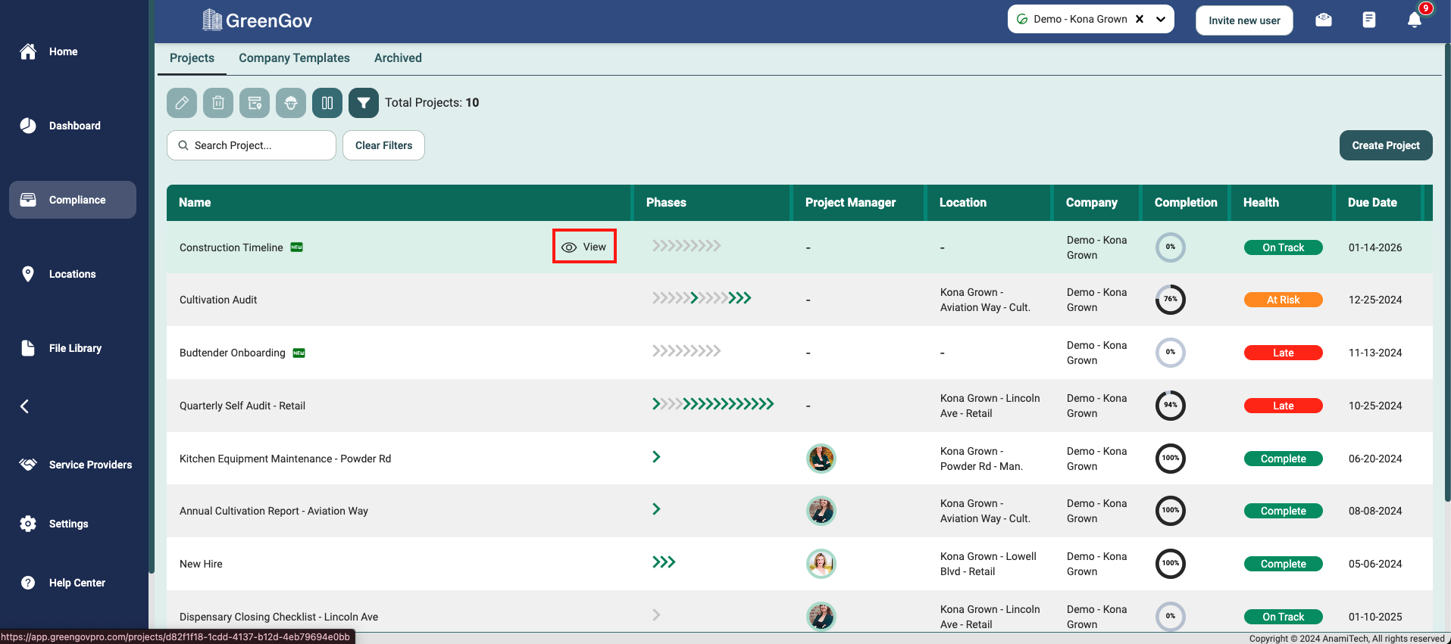
Task: Click the 100% completion ring for New Hire
Action: (1171, 564)
